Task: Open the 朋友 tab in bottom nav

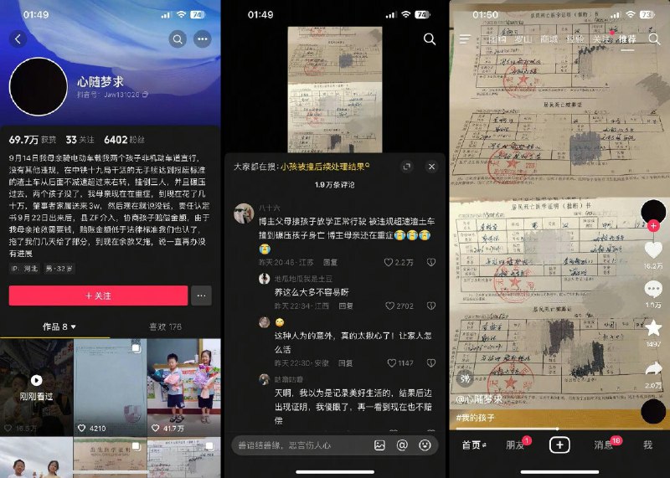Action: tap(515, 445)
